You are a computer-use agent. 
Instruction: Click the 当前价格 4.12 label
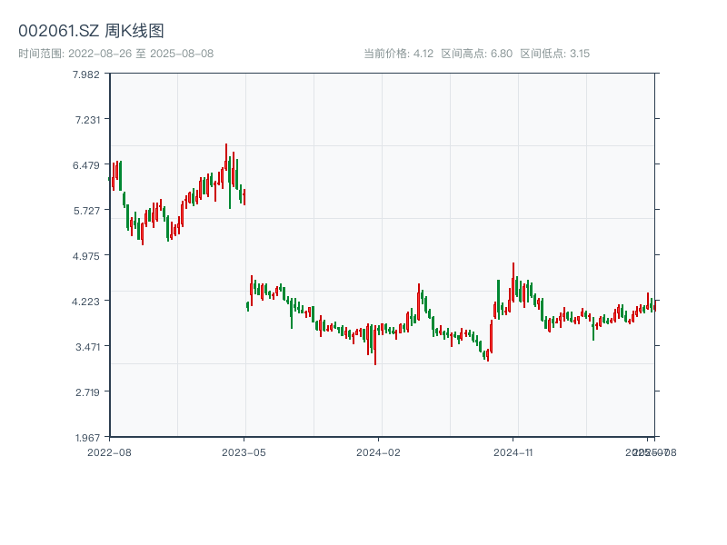click(398, 54)
